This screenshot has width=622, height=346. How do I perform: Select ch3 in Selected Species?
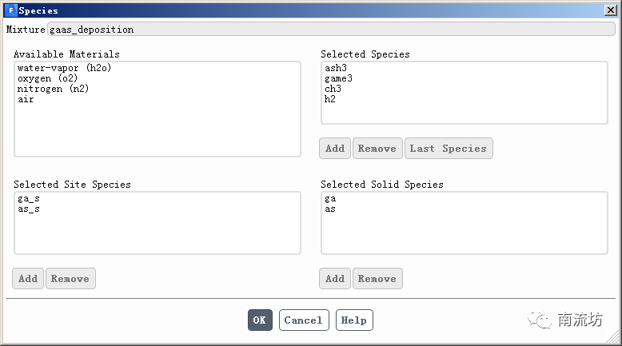[333, 89]
